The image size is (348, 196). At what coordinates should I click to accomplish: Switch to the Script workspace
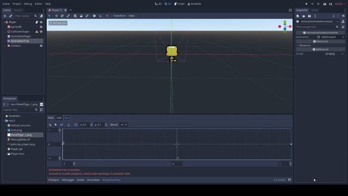point(179,4)
